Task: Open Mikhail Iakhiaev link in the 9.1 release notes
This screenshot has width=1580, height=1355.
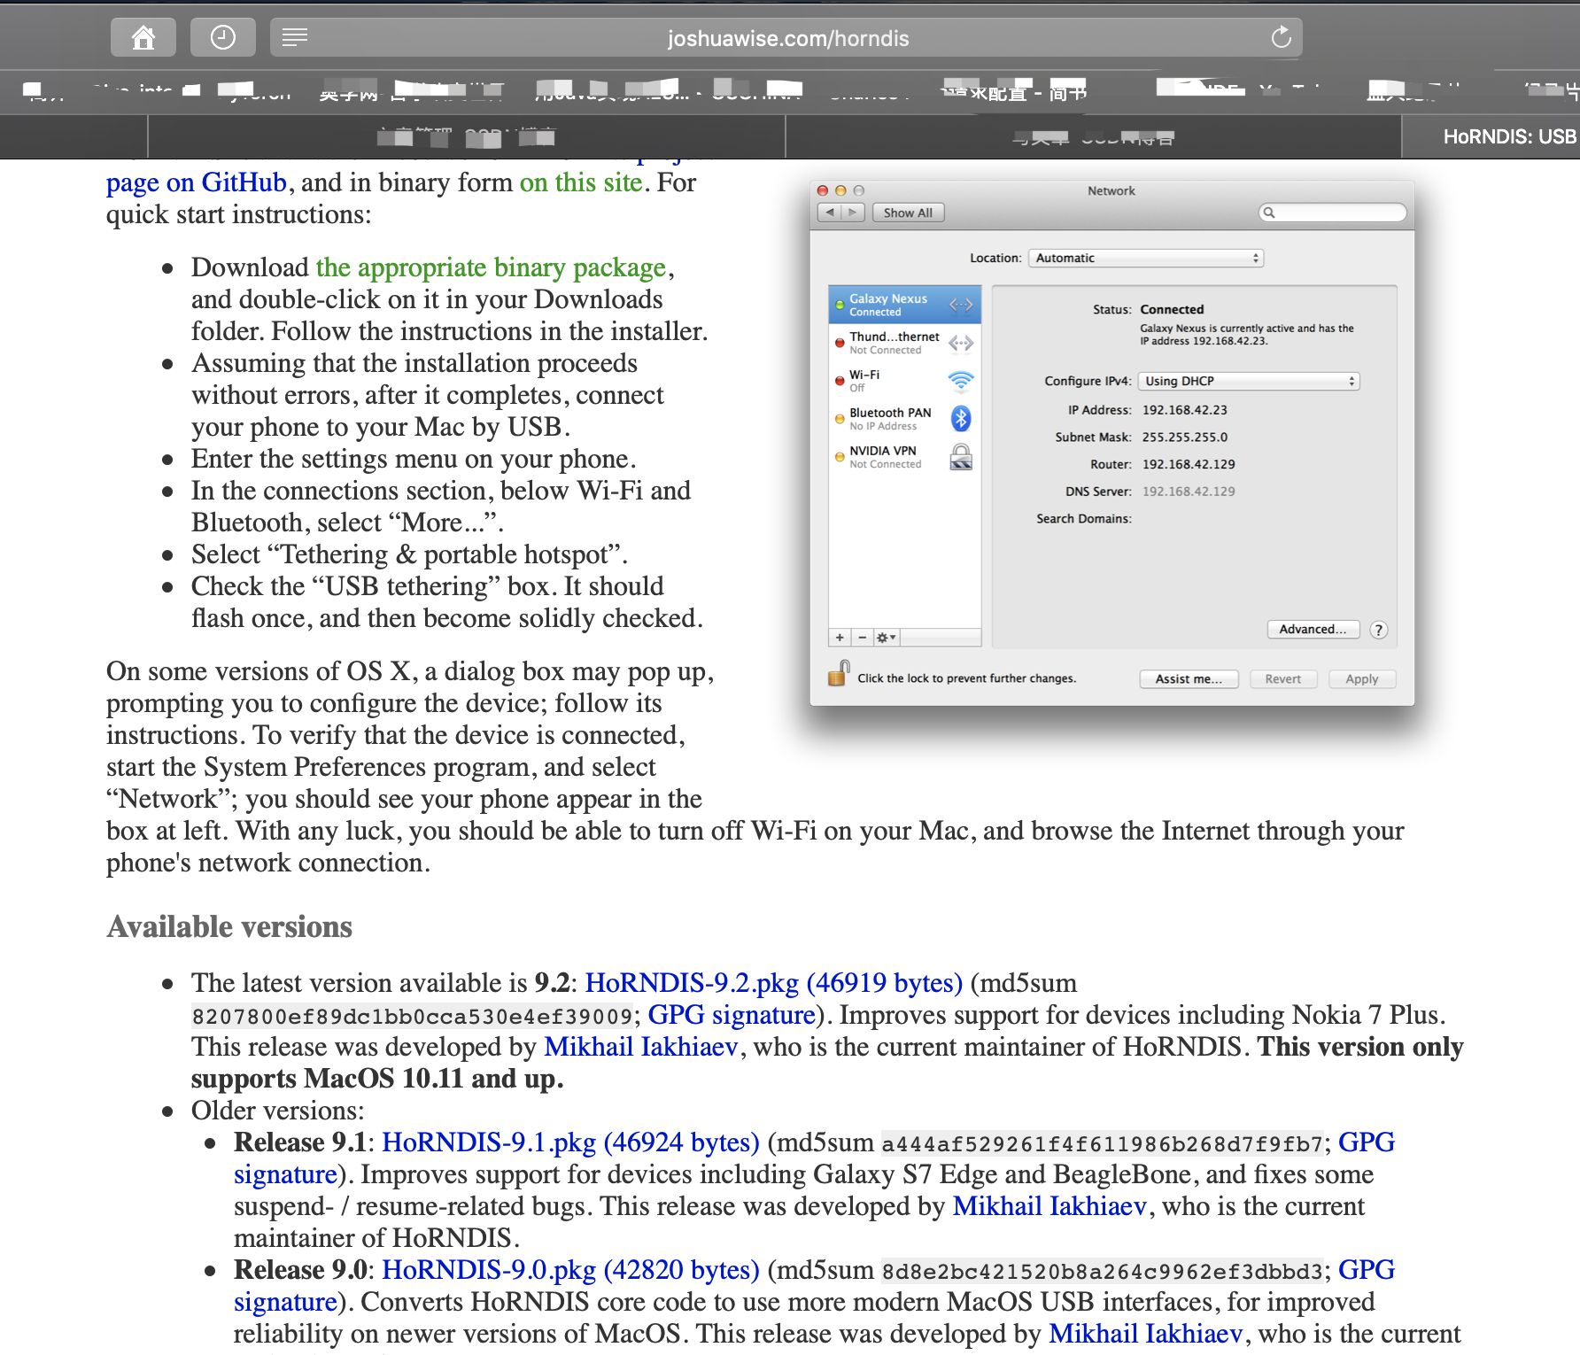Action: click(1049, 1206)
